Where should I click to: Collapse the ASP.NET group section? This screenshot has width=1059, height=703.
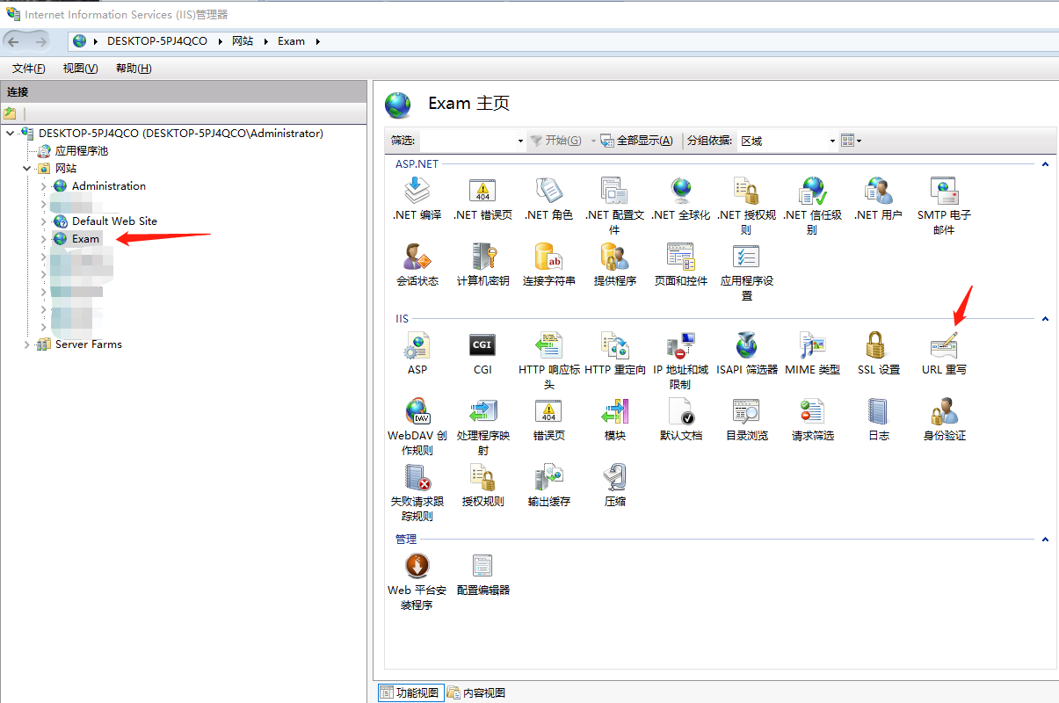[1045, 164]
